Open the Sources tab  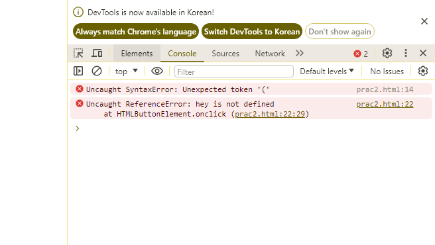click(x=225, y=53)
